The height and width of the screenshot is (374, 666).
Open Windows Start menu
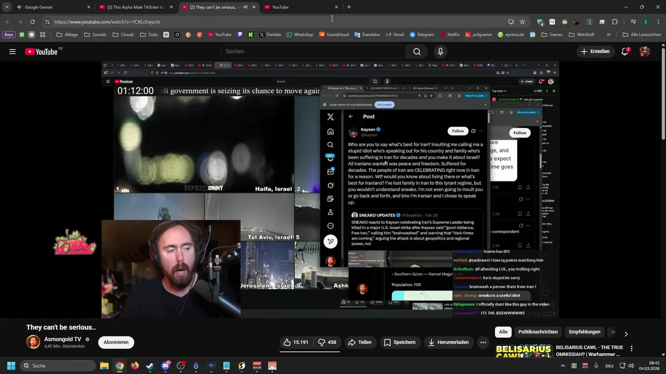(x=11, y=366)
